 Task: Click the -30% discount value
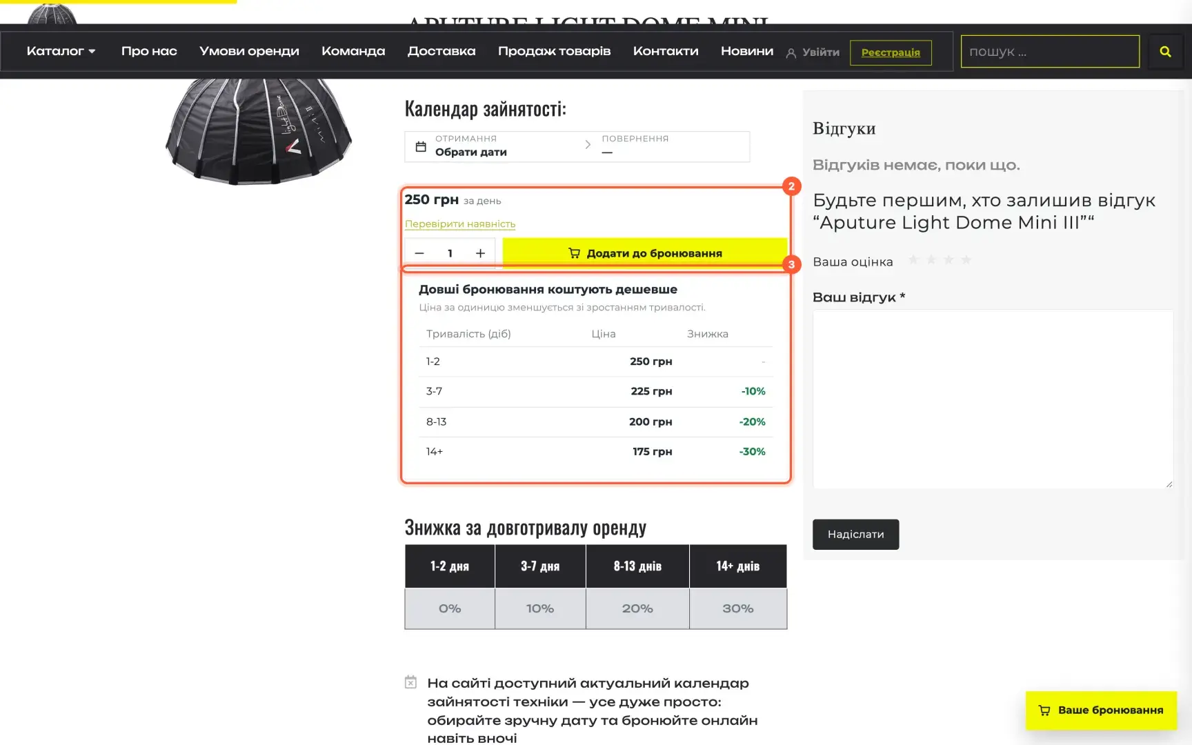click(x=752, y=452)
